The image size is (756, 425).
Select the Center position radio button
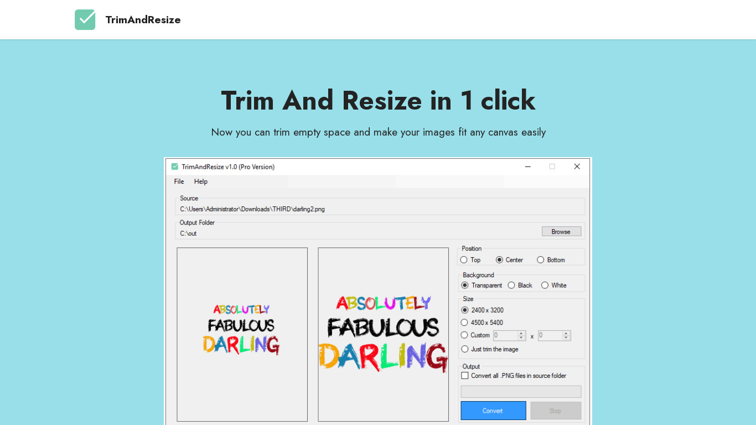coord(499,260)
